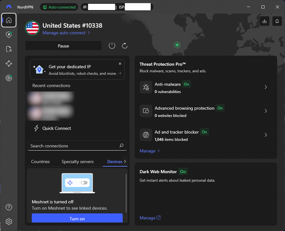Open file sharing sidebar icon

tap(9, 49)
